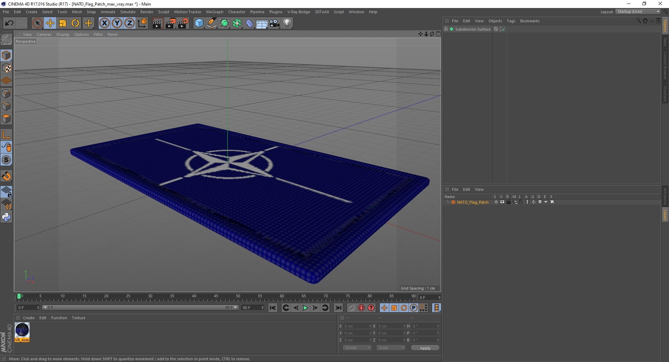
Task: Record active objects keyframe
Action: (x=352, y=308)
